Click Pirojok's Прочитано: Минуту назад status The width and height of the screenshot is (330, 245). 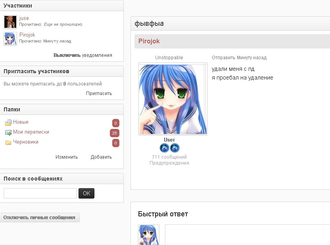pyautogui.click(x=45, y=41)
